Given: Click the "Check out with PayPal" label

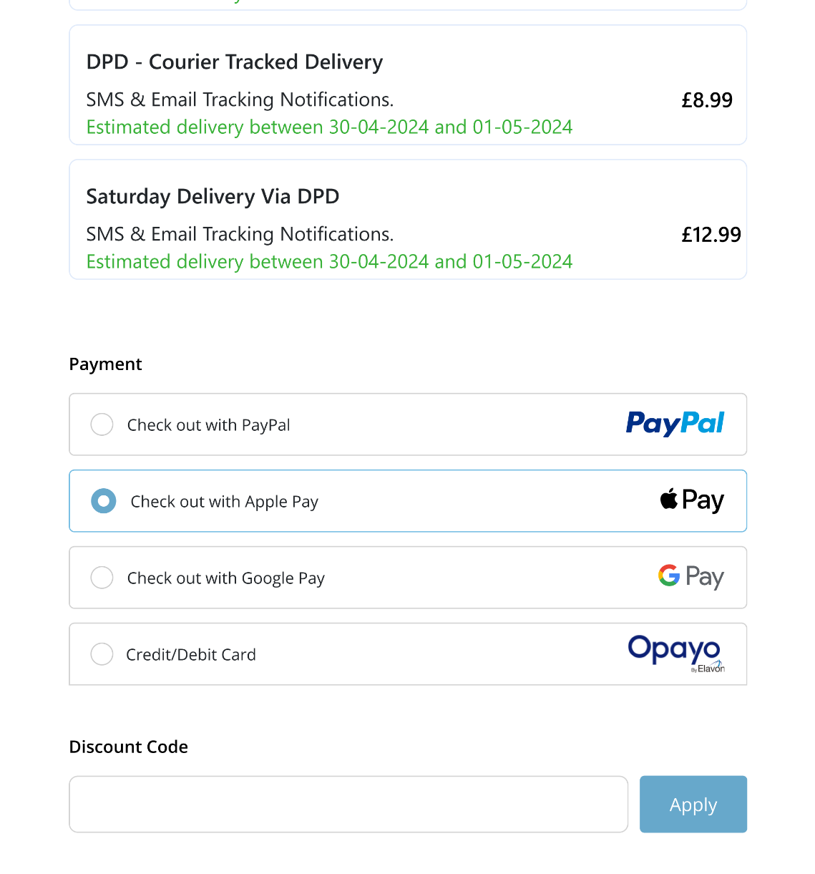Looking at the screenshot, I should click(209, 425).
